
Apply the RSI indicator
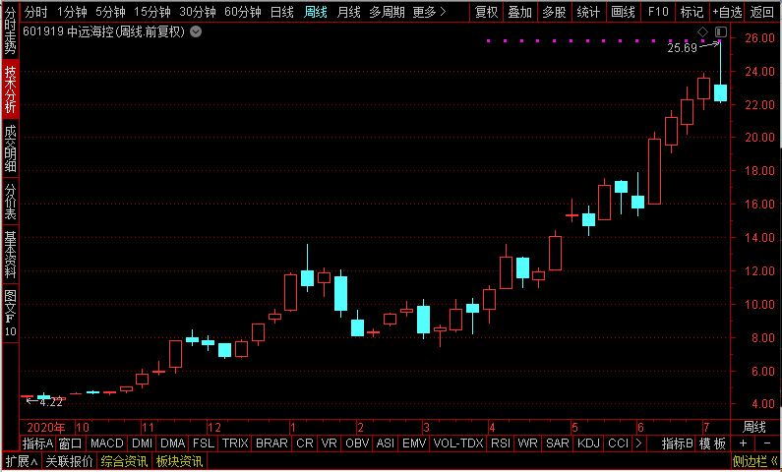click(x=501, y=443)
